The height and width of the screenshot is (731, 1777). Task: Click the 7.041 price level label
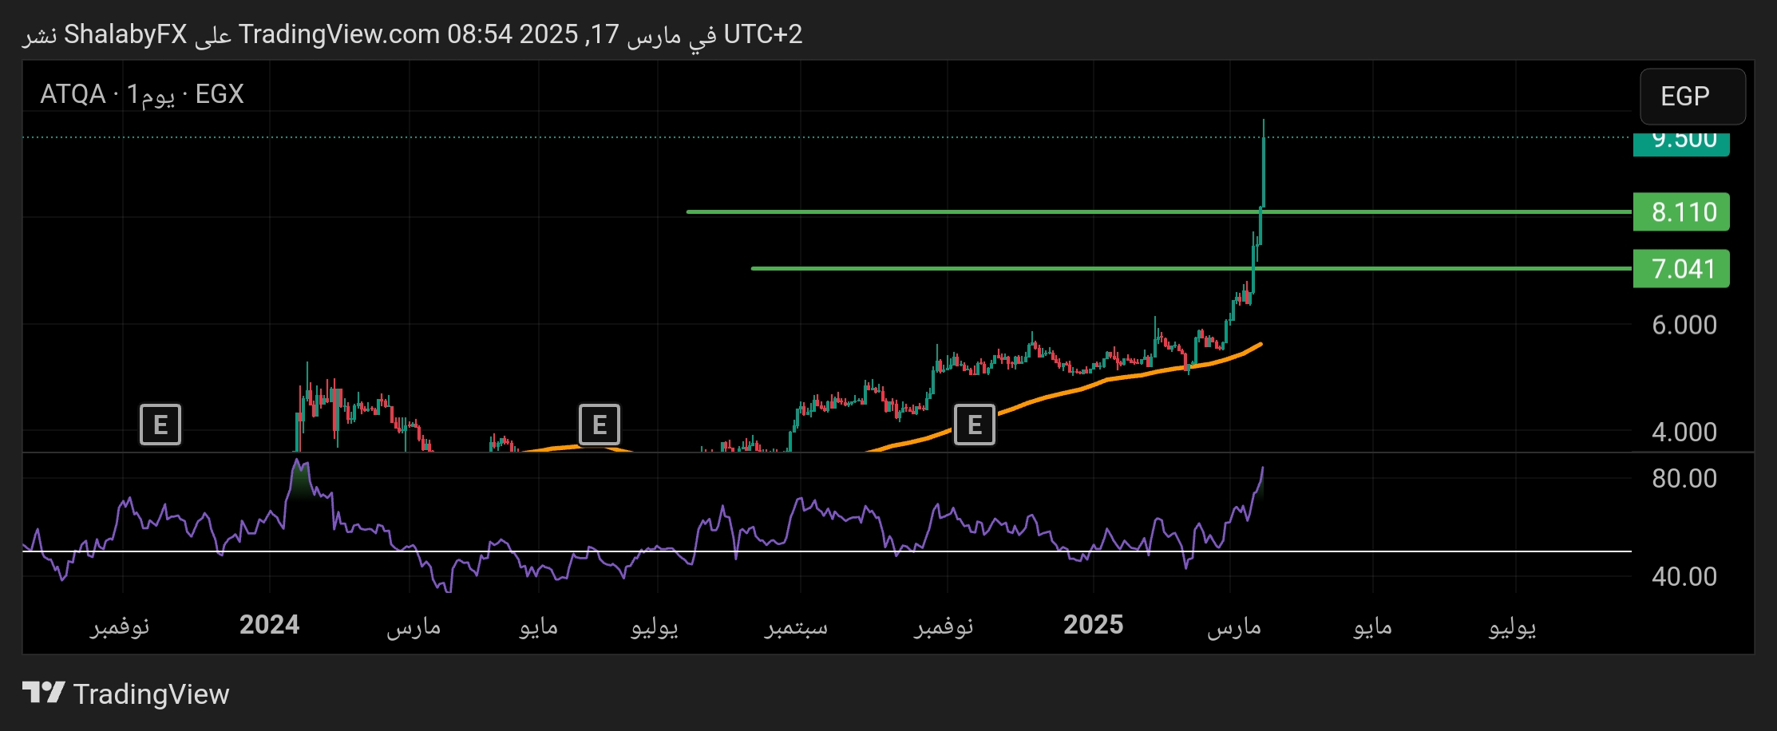(x=1680, y=269)
